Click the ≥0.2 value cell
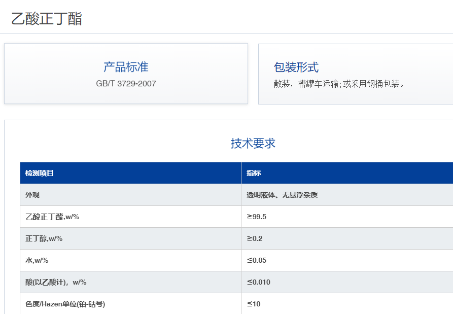 [255, 238]
